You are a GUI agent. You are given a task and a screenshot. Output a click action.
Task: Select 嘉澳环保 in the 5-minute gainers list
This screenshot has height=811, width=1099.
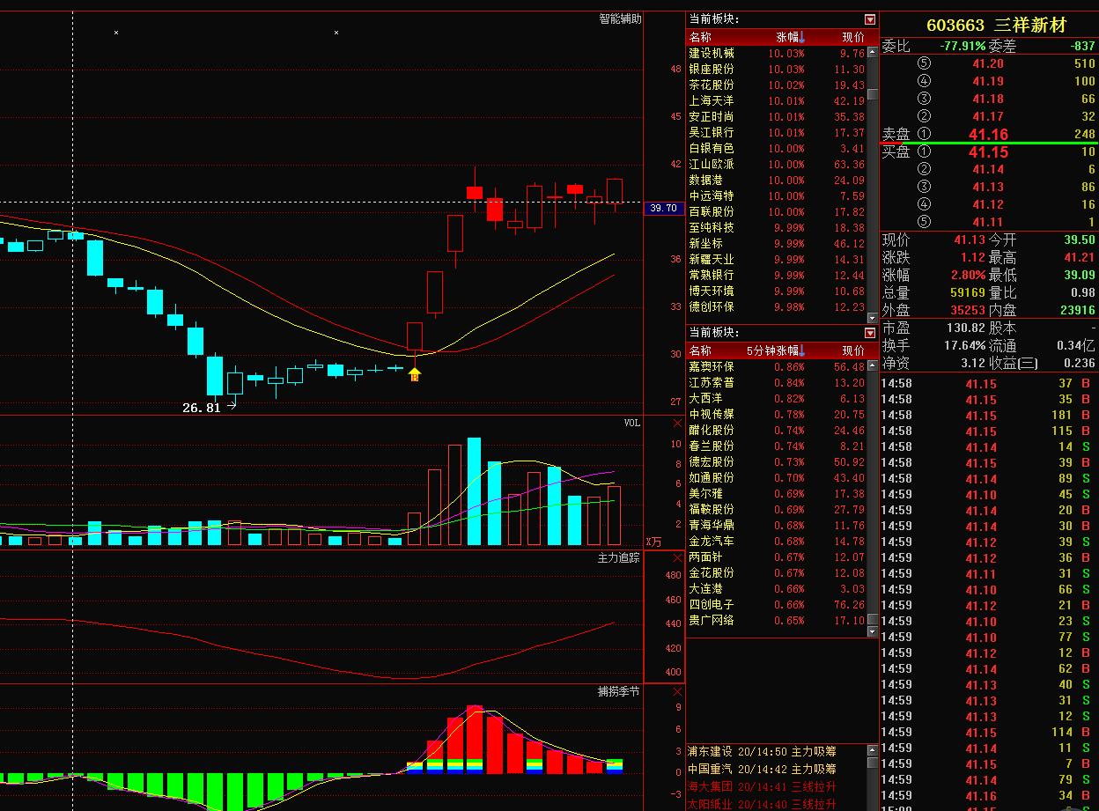tap(712, 366)
